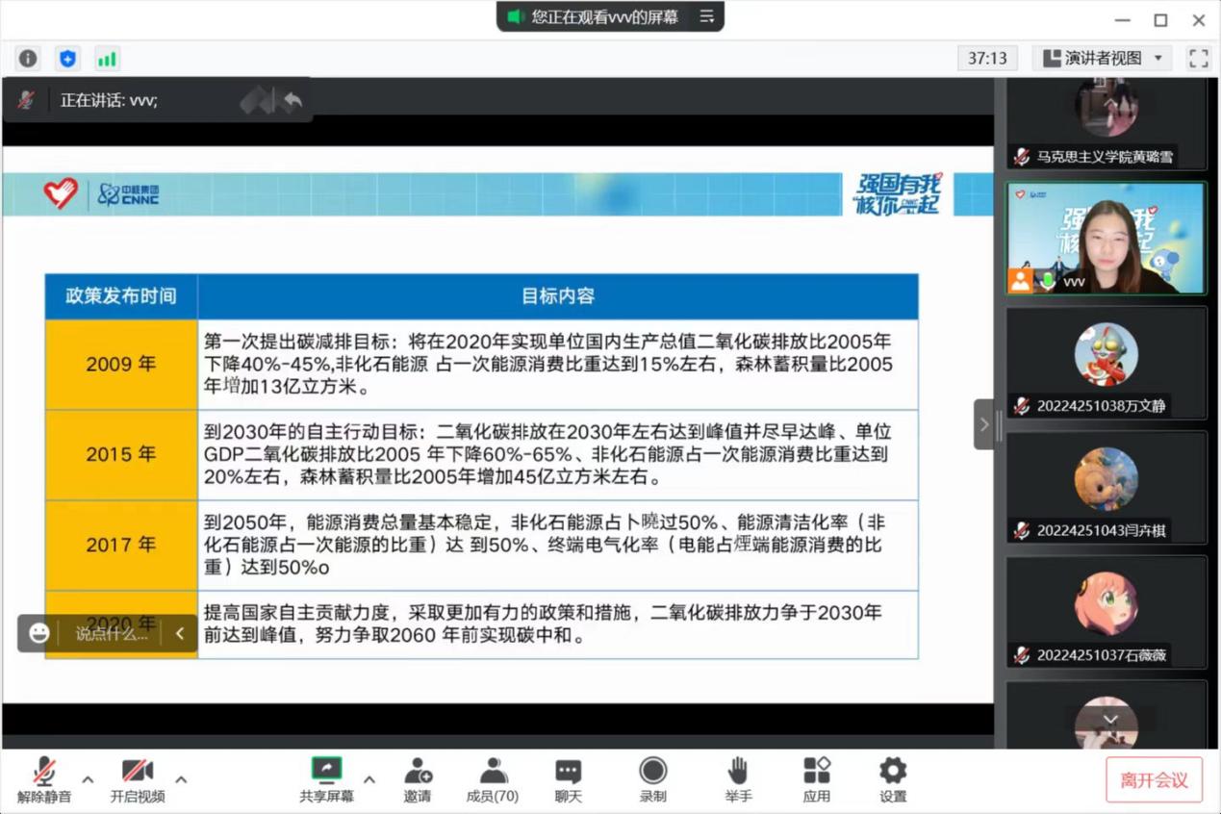Open the Invite (邀请) participants icon
1221x814 pixels.
point(418,779)
